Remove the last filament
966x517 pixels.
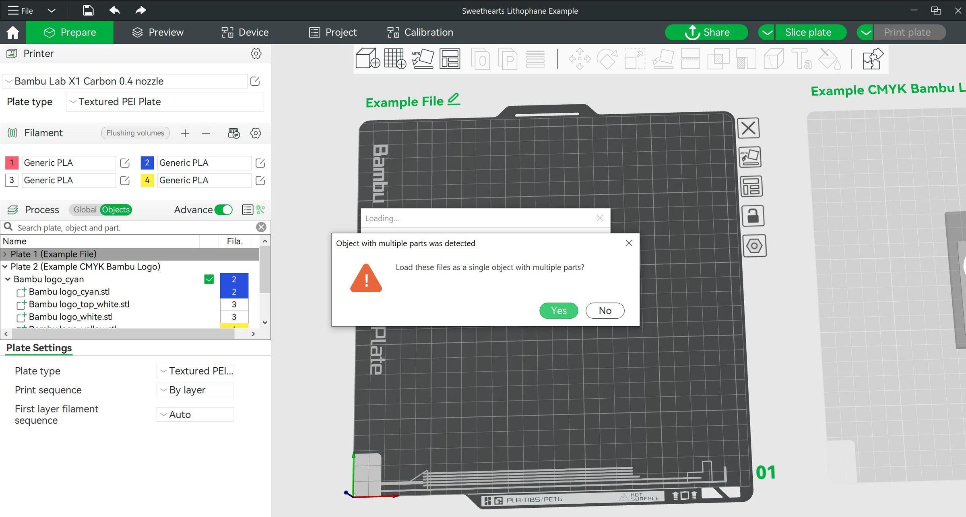(x=206, y=133)
